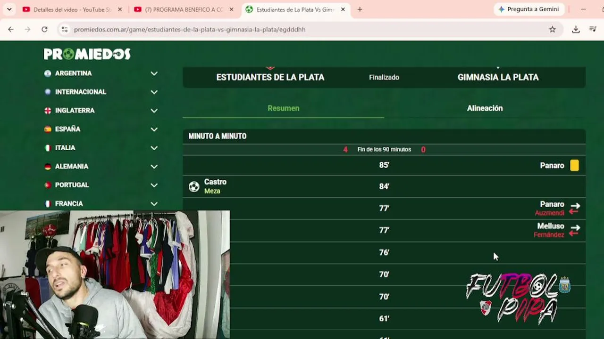
Task: Click the Internacional globe icon
Action: coord(48,92)
